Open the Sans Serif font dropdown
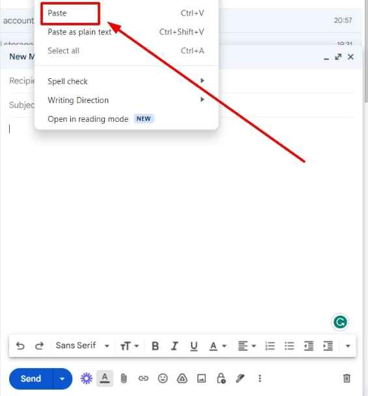Screen dimensions: 368x396 [x=82, y=345]
